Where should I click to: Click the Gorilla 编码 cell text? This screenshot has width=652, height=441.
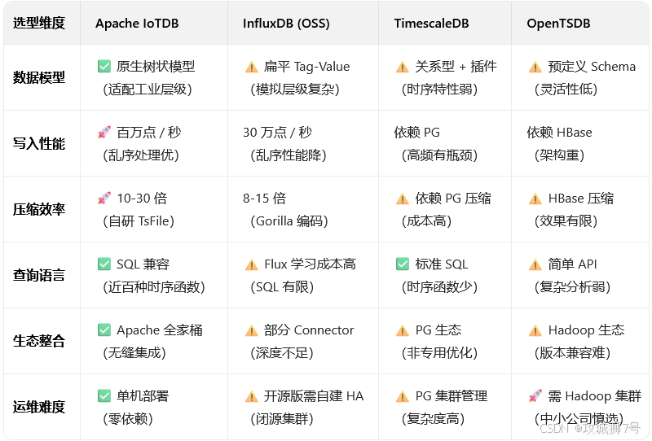coord(289,221)
